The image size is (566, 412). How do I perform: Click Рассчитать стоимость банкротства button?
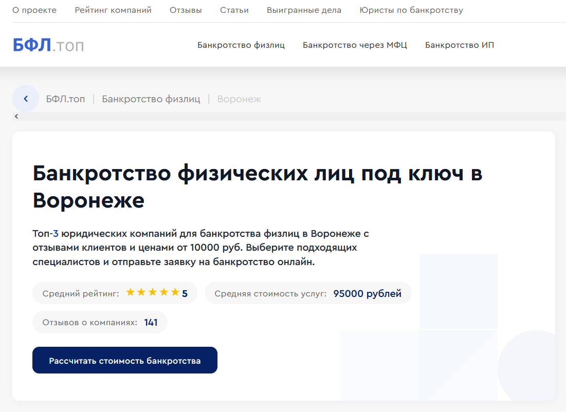[x=125, y=360]
